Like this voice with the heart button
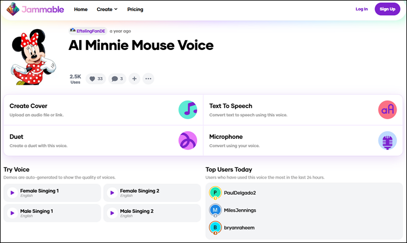Viewport: 407px width, 243px height. pos(96,78)
